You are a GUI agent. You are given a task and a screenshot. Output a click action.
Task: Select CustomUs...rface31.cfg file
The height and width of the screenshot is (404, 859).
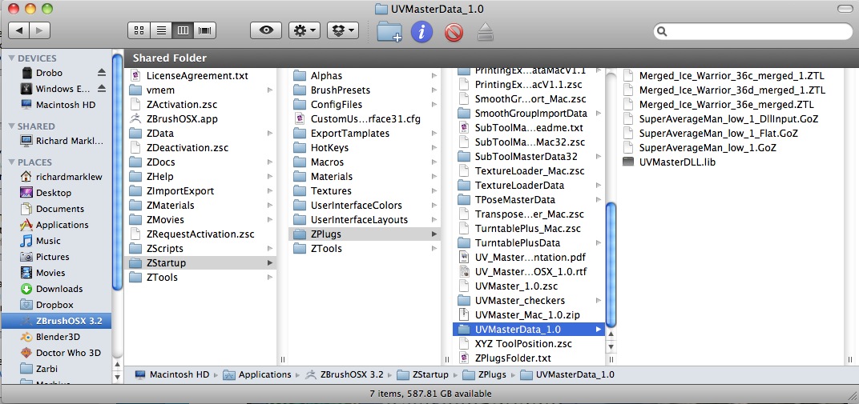coord(365,118)
